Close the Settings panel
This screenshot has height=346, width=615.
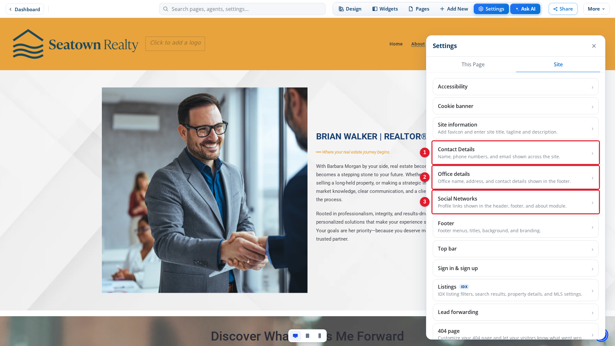pyautogui.click(x=594, y=46)
